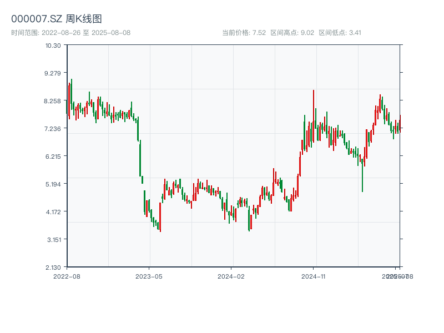Select the 2022-08 date axis label

tap(67, 276)
